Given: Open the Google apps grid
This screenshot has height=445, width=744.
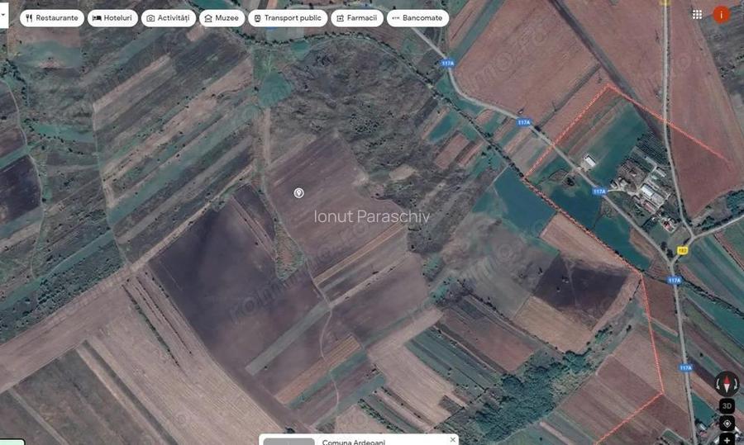Looking at the screenshot, I should 697,15.
